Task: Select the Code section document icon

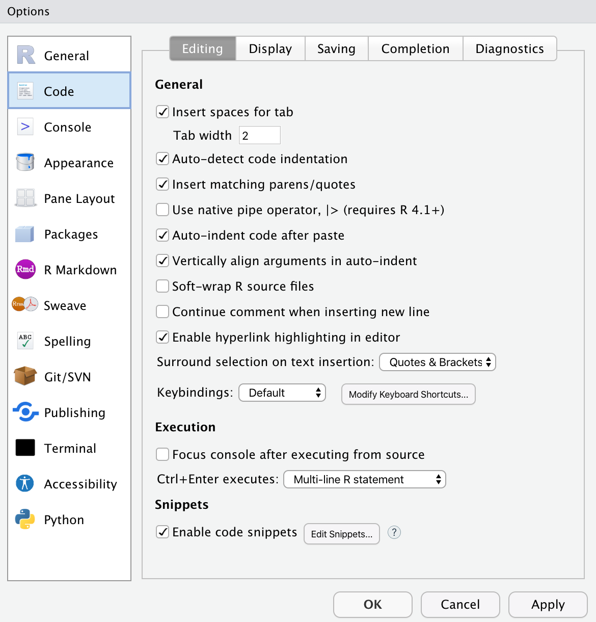Action: coord(25,91)
